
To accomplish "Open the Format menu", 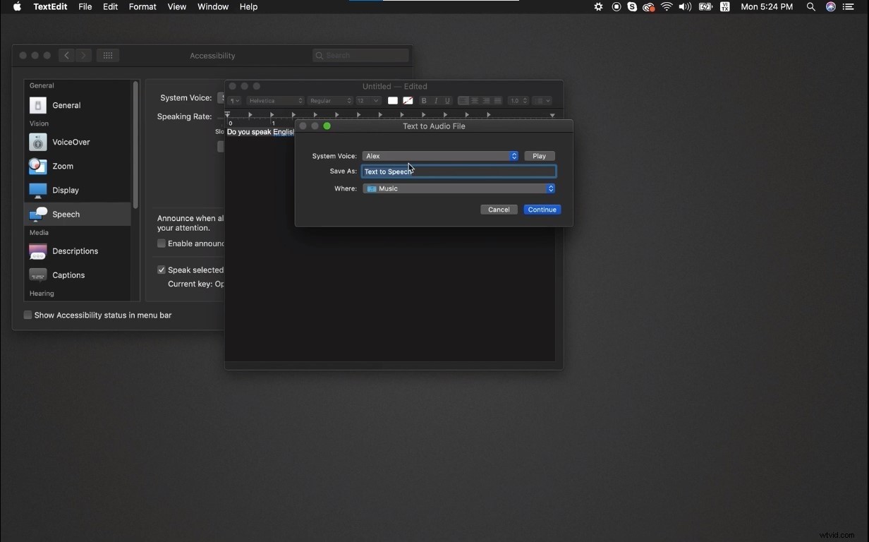I will 142,6.
